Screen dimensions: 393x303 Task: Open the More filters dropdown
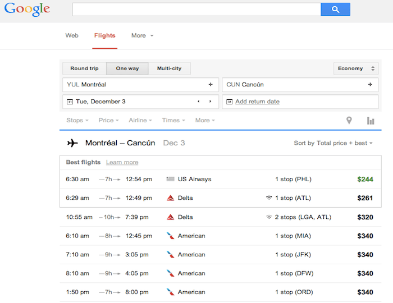(205, 121)
